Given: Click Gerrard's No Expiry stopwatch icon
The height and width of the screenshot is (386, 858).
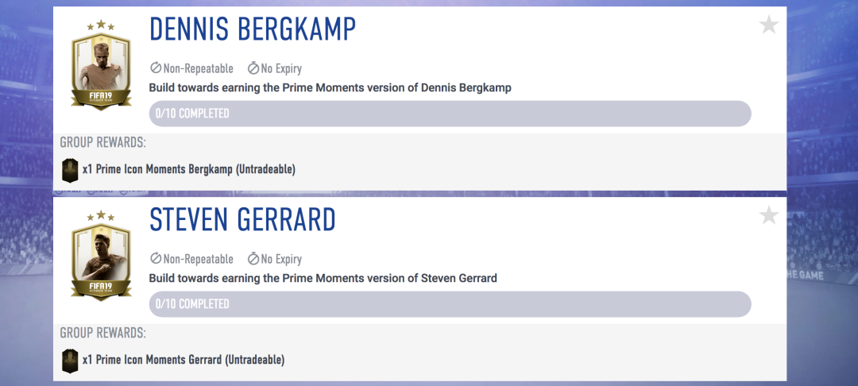Looking at the screenshot, I should [253, 259].
